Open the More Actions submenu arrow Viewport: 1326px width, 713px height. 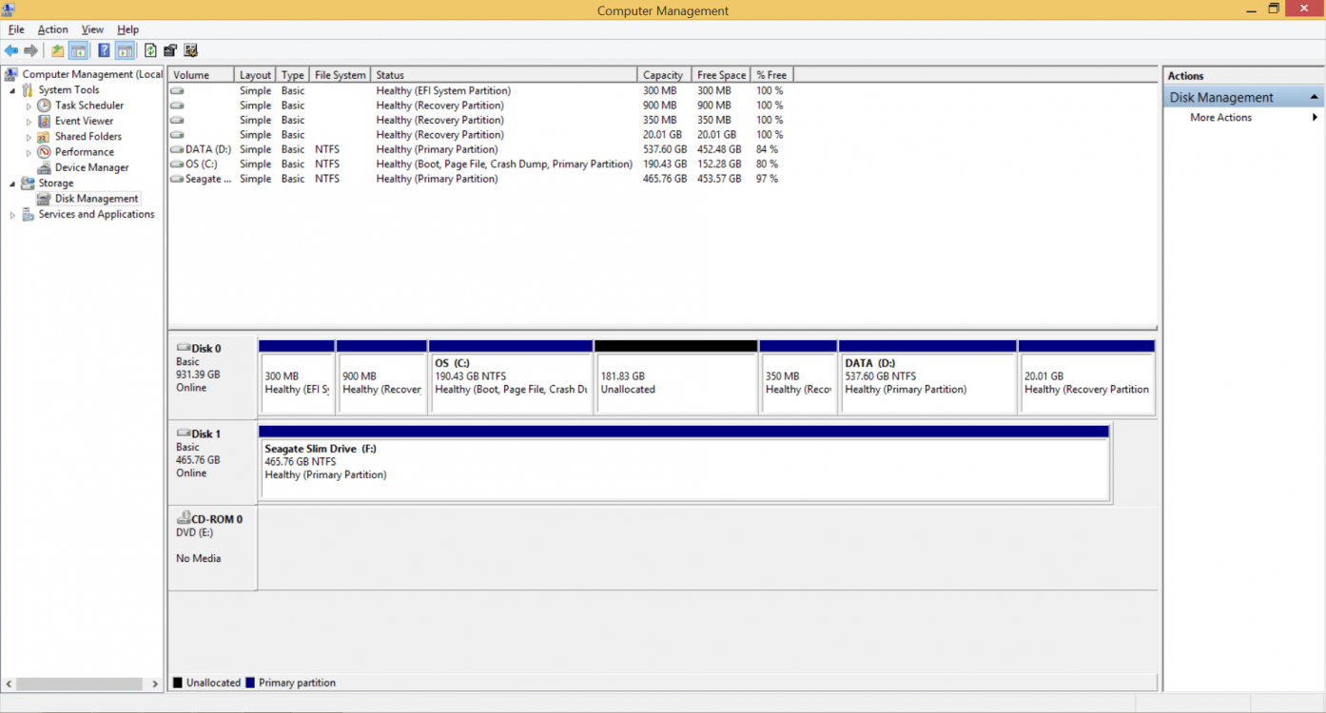pos(1316,117)
